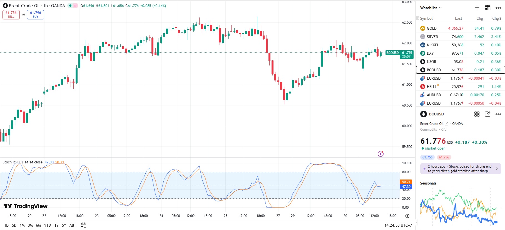The width and height of the screenshot is (505, 230).
Task: Open the watchlist more options menu
Action: click(498, 8)
